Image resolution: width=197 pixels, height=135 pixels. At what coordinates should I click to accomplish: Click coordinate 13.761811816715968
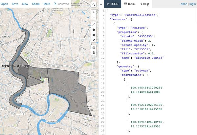[146, 109]
